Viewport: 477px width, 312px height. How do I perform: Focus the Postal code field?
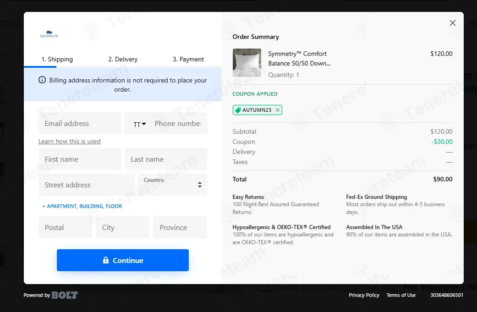[x=65, y=227]
